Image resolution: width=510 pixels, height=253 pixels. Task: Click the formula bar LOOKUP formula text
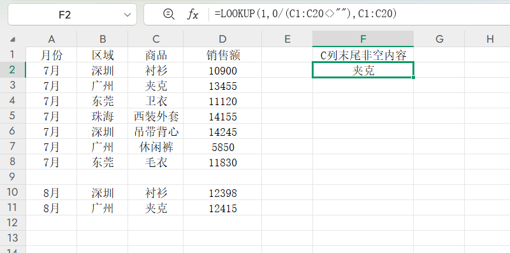tap(305, 13)
